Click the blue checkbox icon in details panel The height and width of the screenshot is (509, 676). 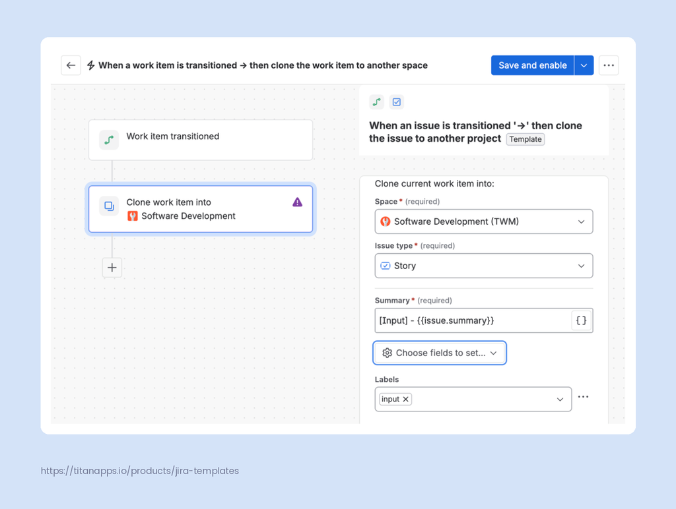(x=397, y=102)
